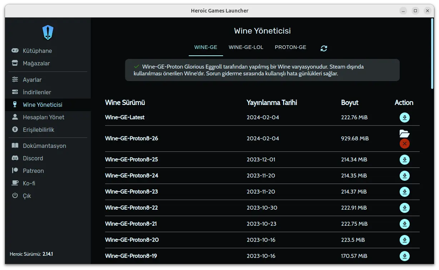
Task: Open Erişilebilirlik settings
Action: pos(48,130)
